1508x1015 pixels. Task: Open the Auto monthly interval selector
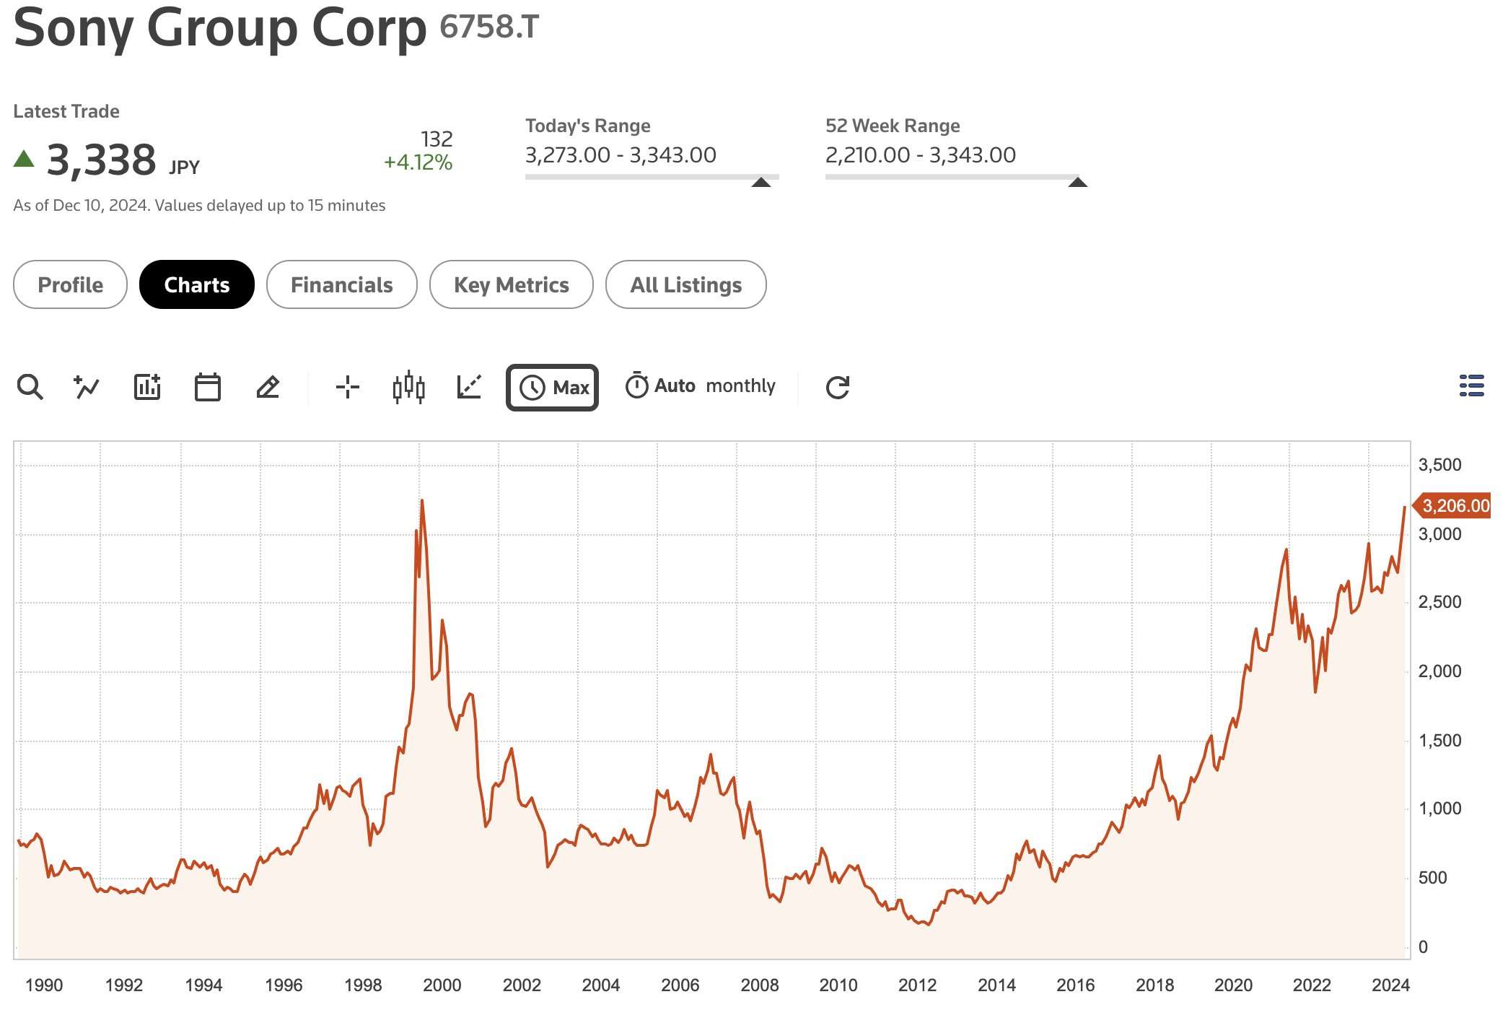tap(700, 386)
